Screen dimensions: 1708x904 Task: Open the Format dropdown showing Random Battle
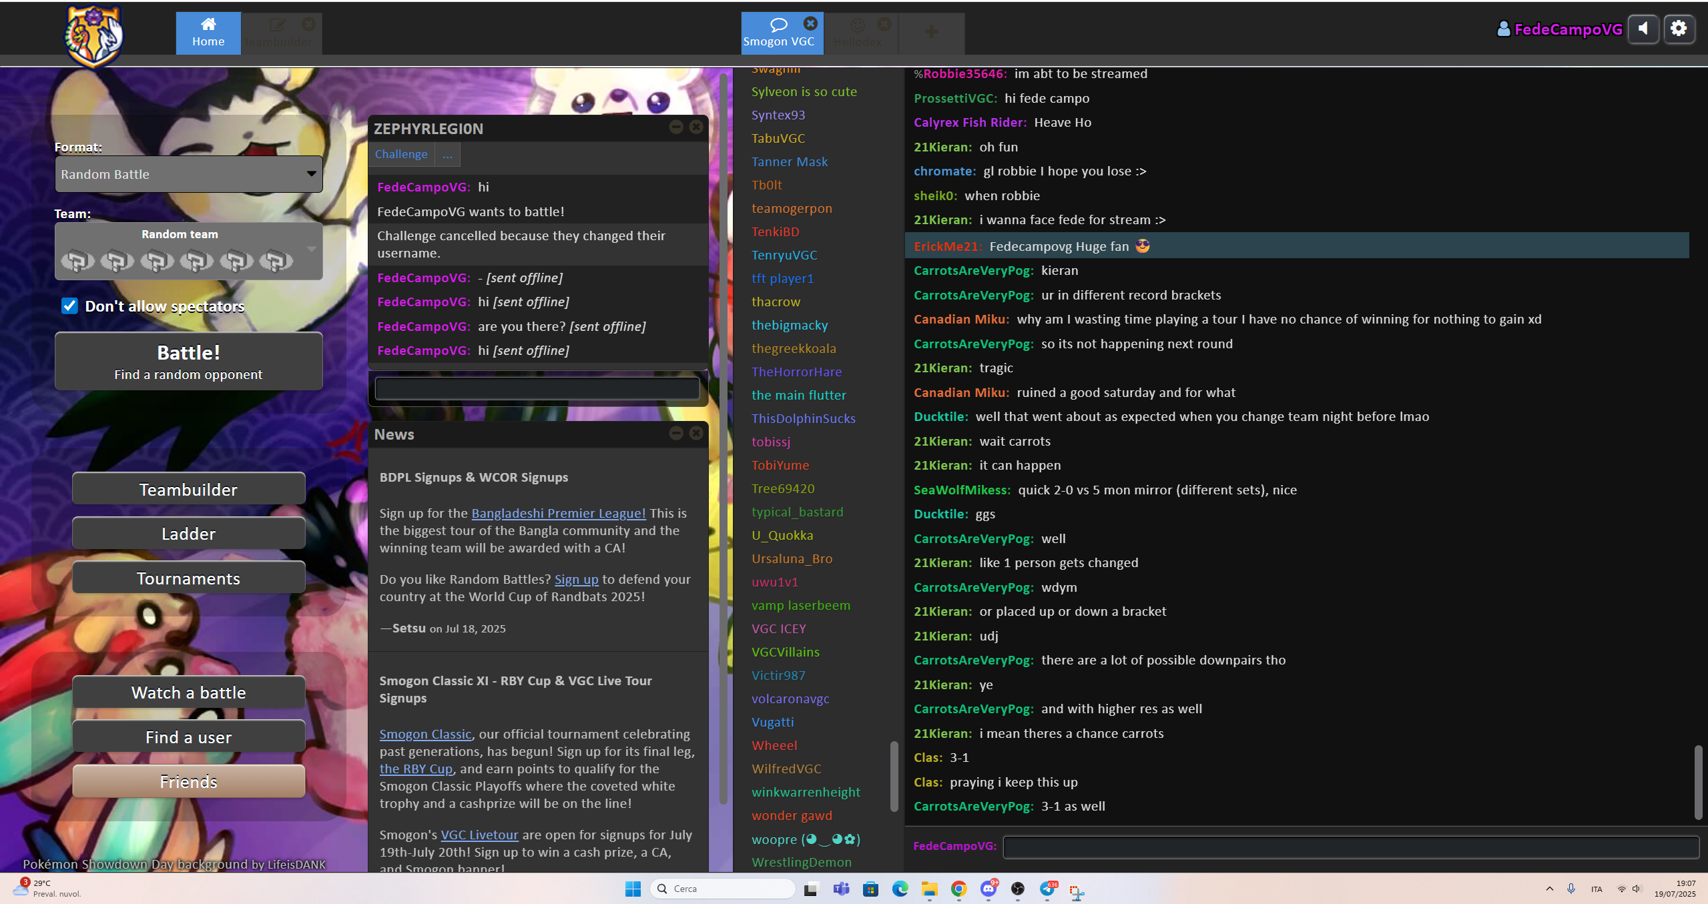pyautogui.click(x=189, y=174)
